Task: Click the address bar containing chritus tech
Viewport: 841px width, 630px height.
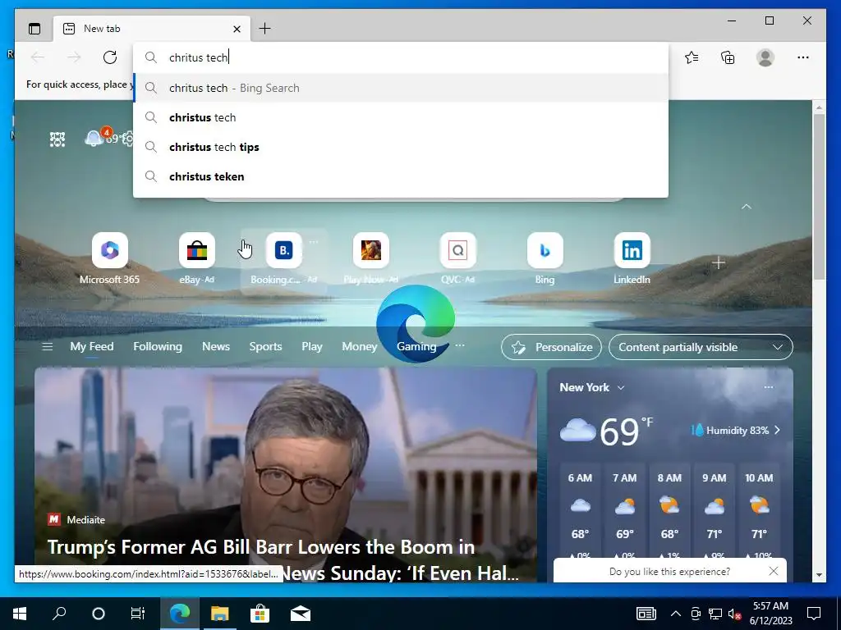Action: coord(401,57)
